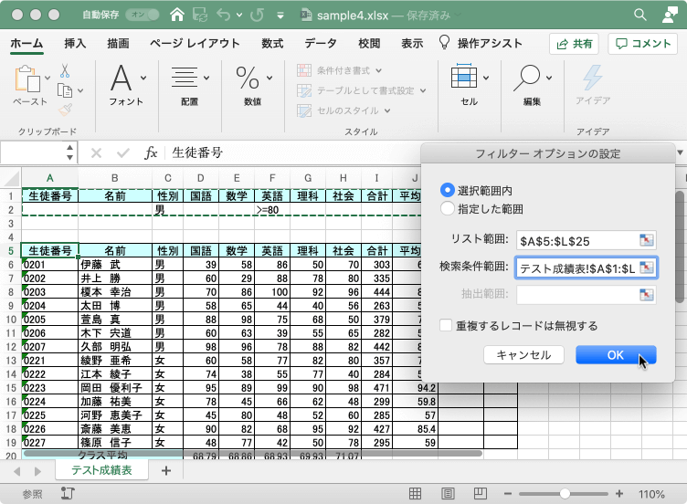Image resolution: width=687 pixels, height=504 pixels.
Task: Open the 数式 ribbon tab
Action: (272, 43)
